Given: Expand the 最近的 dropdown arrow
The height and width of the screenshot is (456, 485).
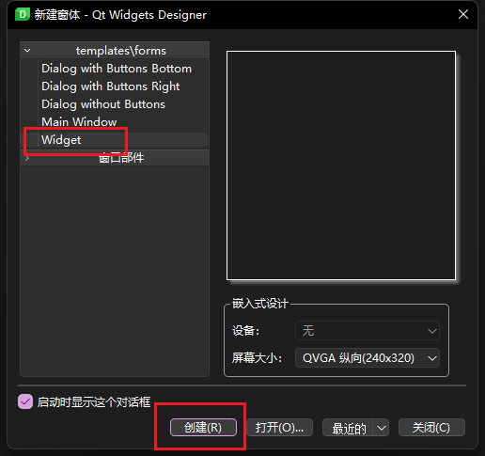Looking at the screenshot, I should click(382, 428).
